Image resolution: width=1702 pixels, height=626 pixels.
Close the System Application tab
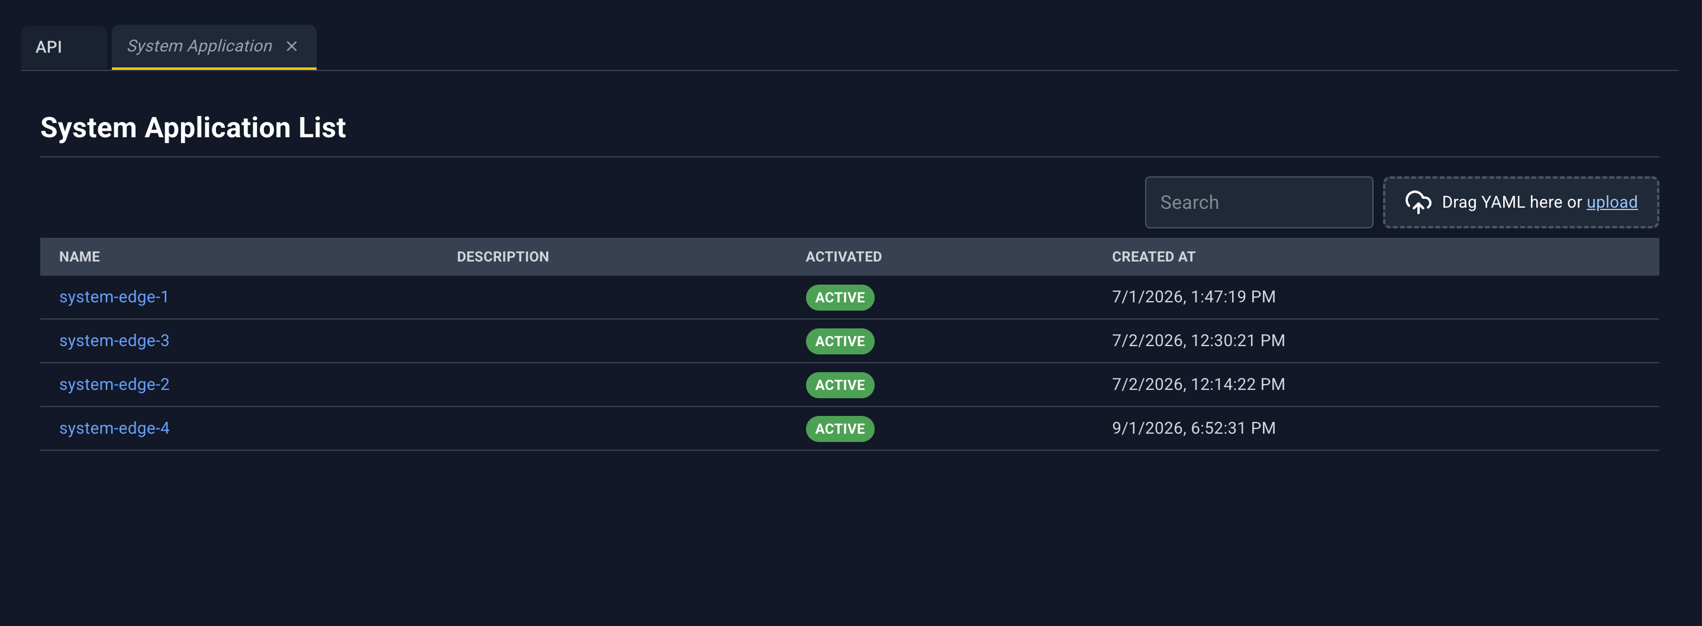[x=291, y=46]
